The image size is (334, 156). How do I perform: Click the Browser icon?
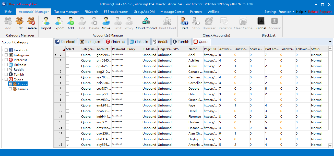coord(209,23)
